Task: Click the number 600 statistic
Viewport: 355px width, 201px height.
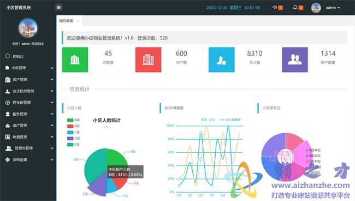Action: pyautogui.click(x=181, y=54)
